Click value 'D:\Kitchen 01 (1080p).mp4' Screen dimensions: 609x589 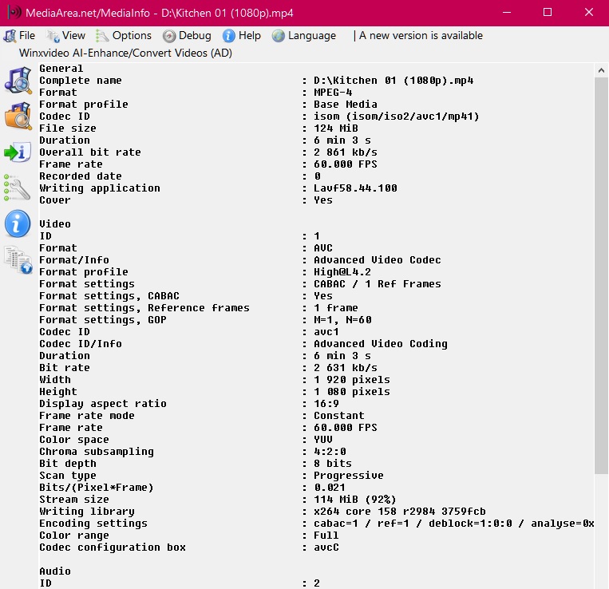click(393, 81)
